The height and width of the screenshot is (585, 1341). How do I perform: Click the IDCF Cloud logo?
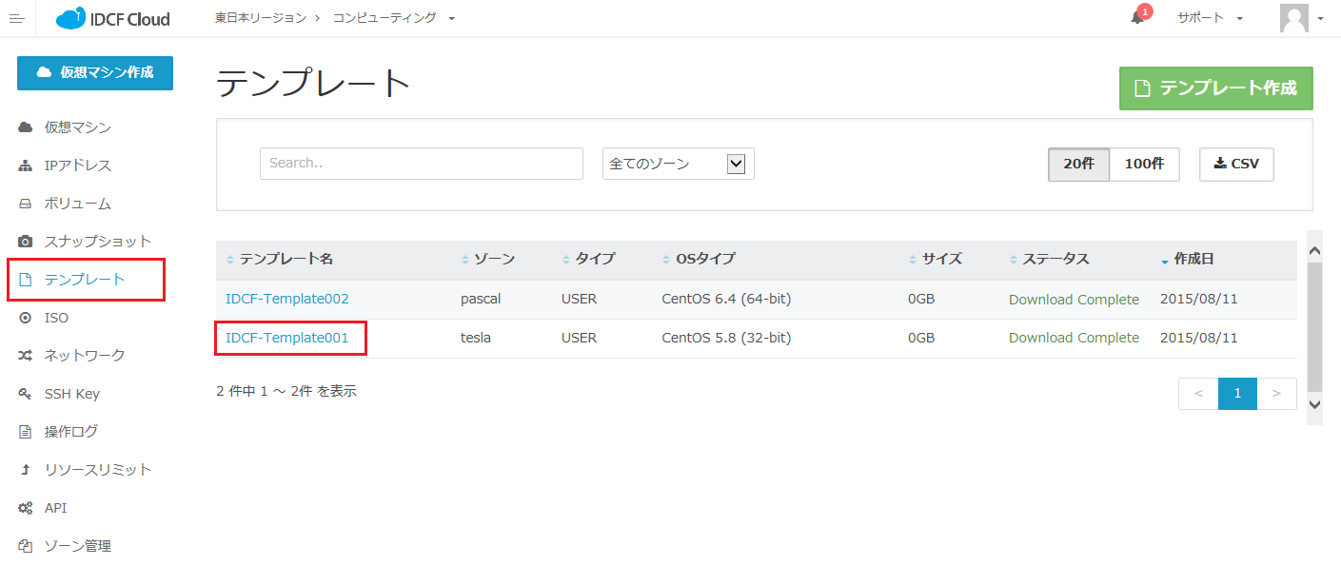point(113,19)
